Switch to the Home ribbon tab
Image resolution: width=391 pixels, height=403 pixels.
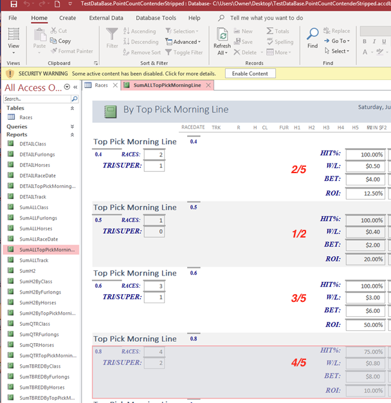(x=39, y=18)
